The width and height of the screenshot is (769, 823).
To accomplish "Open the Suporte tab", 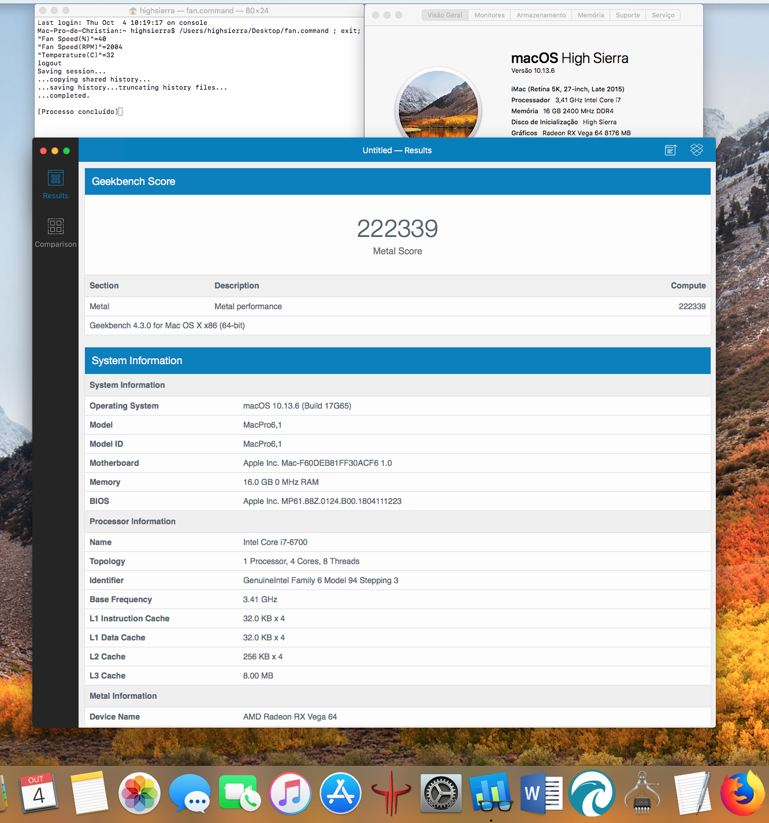I will pyautogui.click(x=627, y=15).
